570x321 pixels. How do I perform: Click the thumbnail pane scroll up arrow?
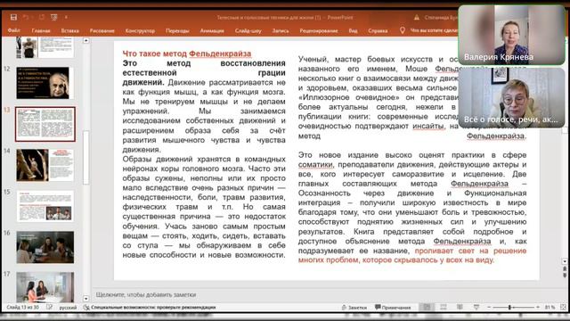85,40
